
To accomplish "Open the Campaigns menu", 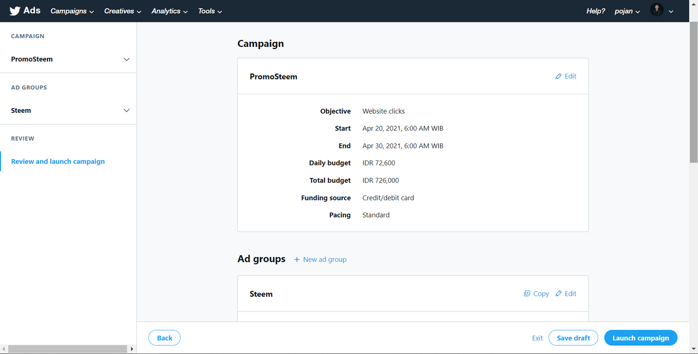I will 72,11.
